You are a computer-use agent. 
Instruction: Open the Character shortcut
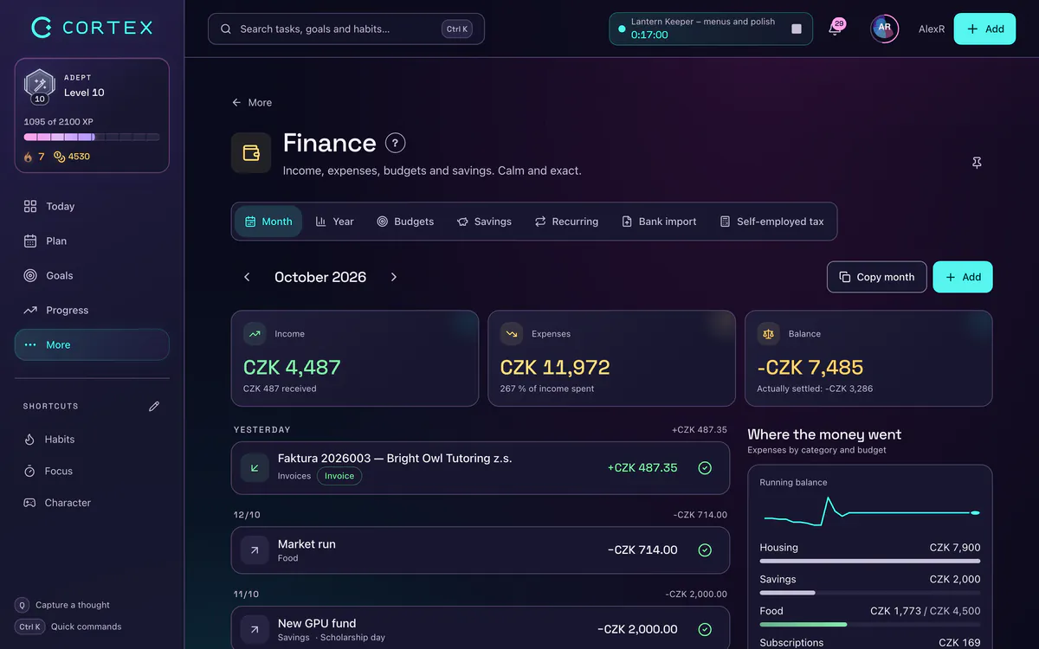pos(92,503)
